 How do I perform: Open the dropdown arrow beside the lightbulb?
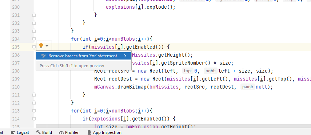47,46
